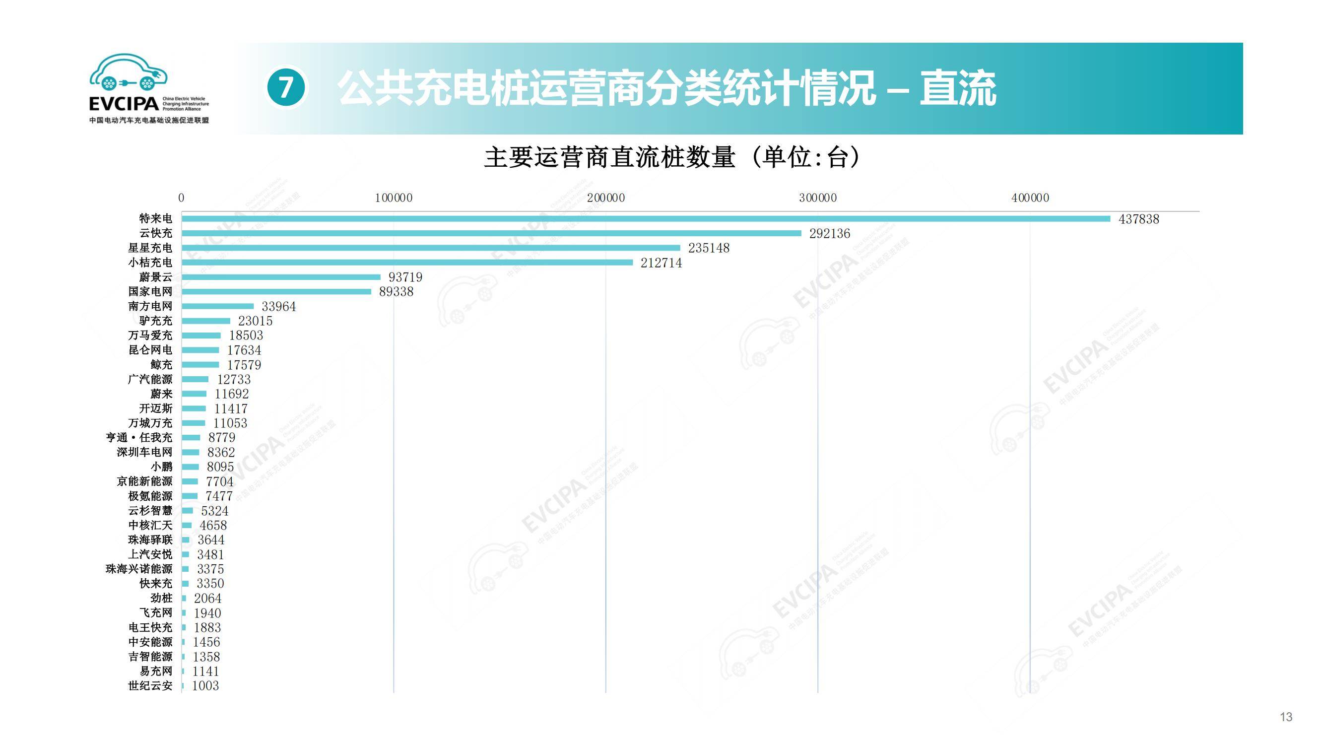1323x744 pixels.
Task: Click the category label 京能新能源
Action: tap(144, 481)
